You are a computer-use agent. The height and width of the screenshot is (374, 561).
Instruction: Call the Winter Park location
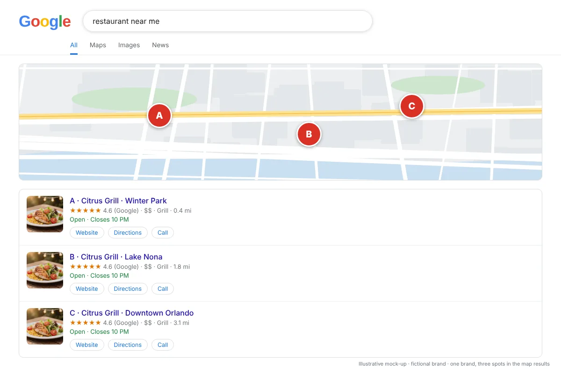(163, 233)
